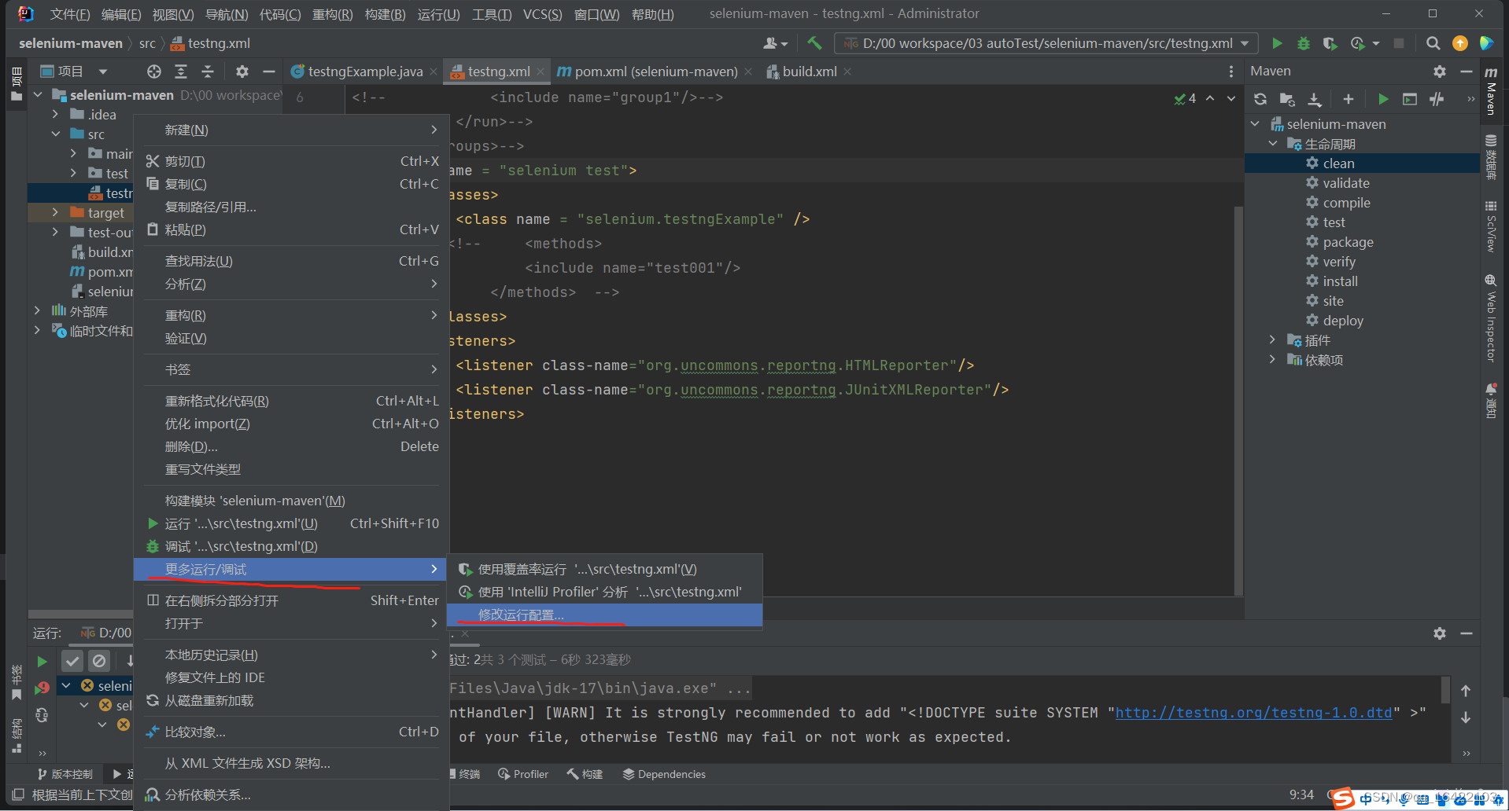Expand the 插件 node in Maven panel
Image resolution: width=1509 pixels, height=811 pixels.
tap(1273, 339)
